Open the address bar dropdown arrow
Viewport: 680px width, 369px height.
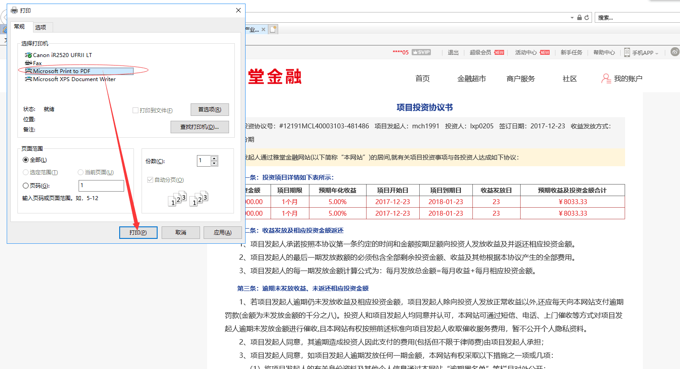pos(572,18)
